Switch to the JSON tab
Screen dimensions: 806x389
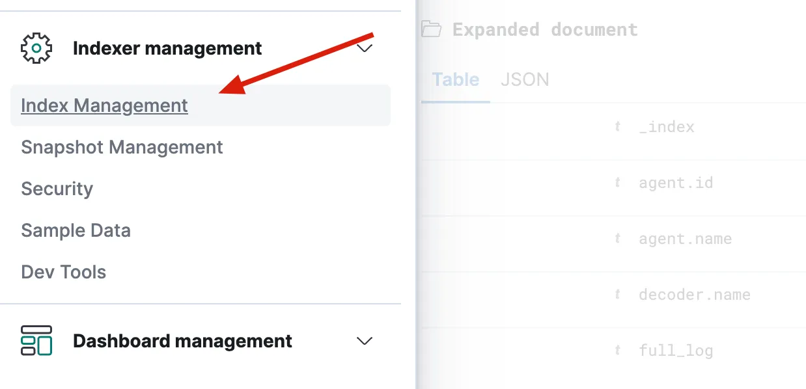coord(525,79)
